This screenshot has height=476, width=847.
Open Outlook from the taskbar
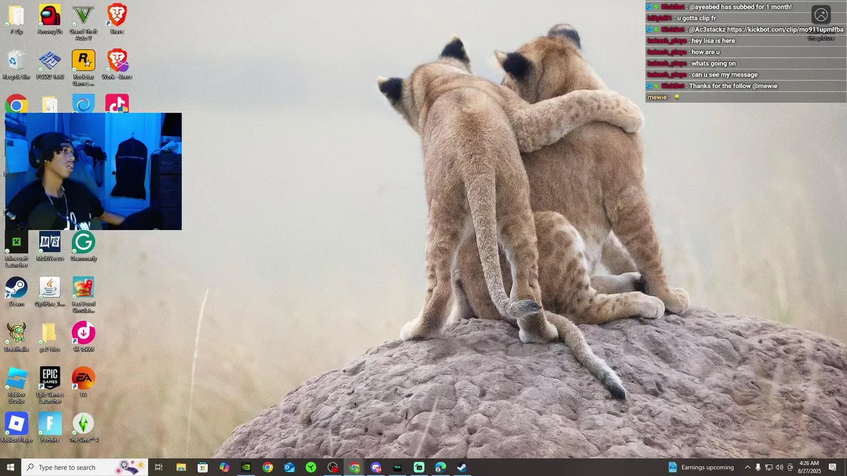point(289,467)
